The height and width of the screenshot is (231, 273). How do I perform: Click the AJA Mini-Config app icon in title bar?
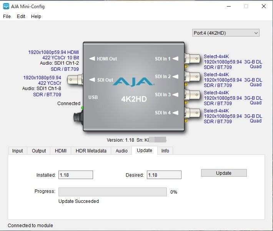coord(6,6)
